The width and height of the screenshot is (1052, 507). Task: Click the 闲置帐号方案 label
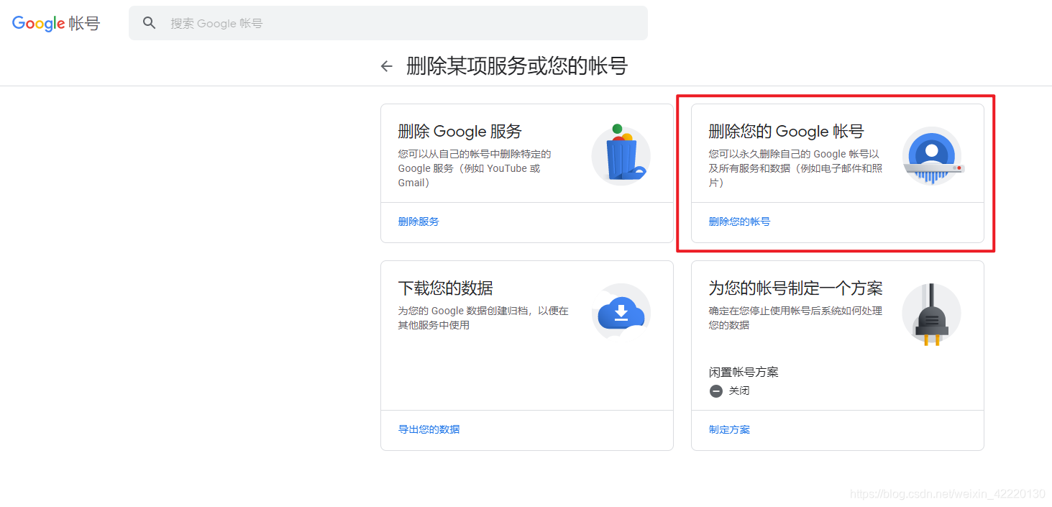pyautogui.click(x=744, y=372)
